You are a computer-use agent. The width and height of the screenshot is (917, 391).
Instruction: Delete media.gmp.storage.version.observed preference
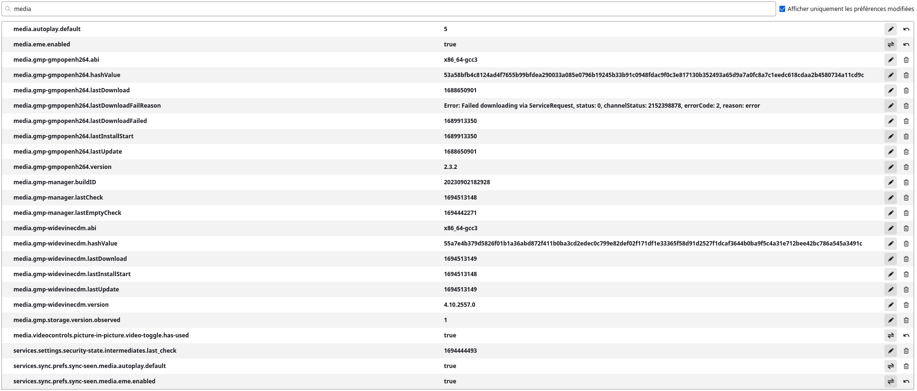[906, 320]
